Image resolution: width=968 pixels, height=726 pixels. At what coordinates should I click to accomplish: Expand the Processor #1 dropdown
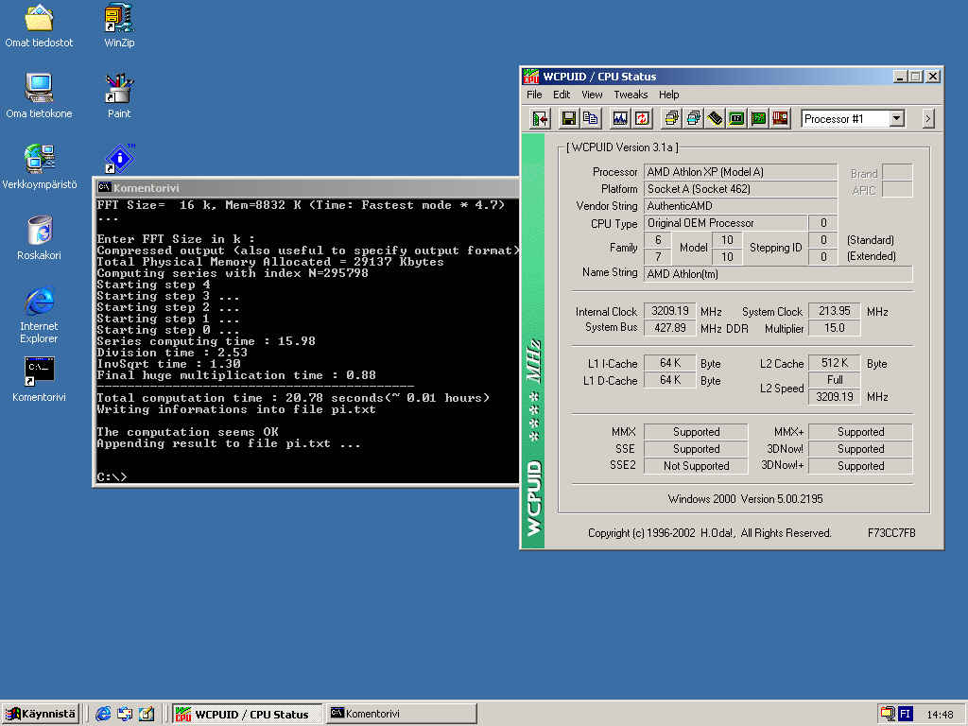(x=896, y=119)
